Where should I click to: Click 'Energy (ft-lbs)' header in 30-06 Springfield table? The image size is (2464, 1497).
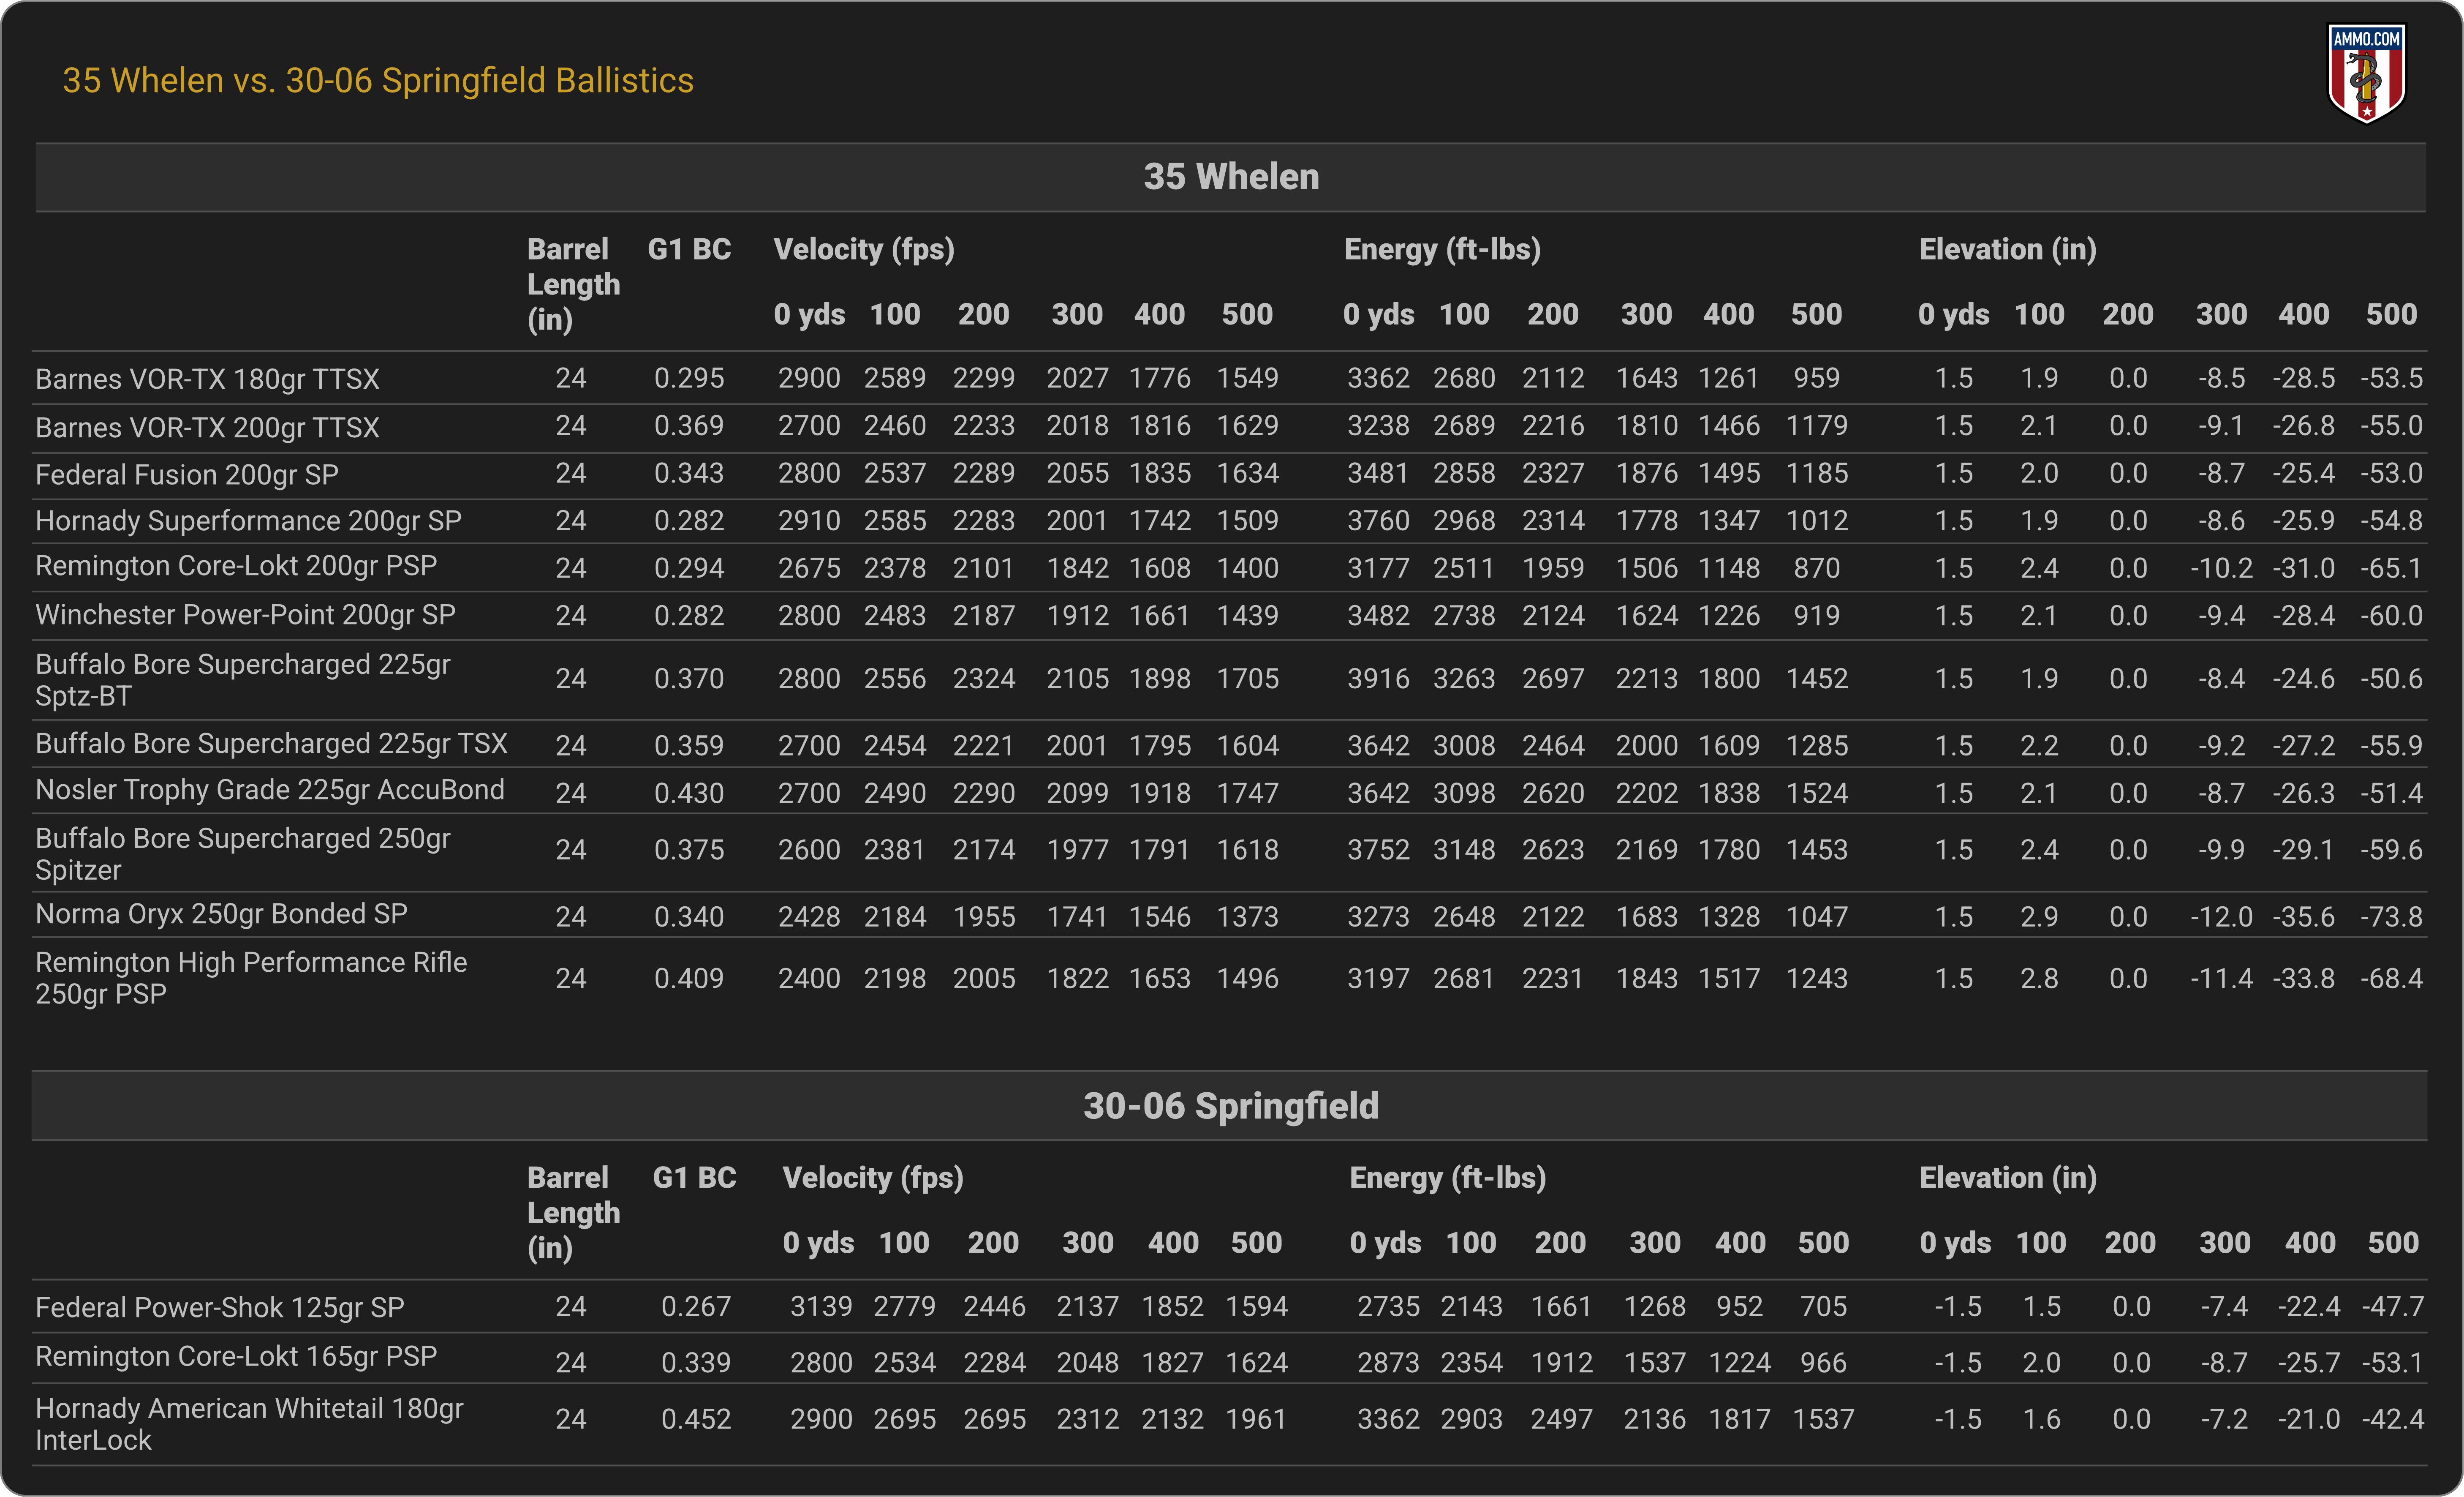1448,1178
